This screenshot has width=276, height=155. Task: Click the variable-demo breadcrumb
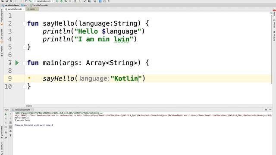[10, 5]
